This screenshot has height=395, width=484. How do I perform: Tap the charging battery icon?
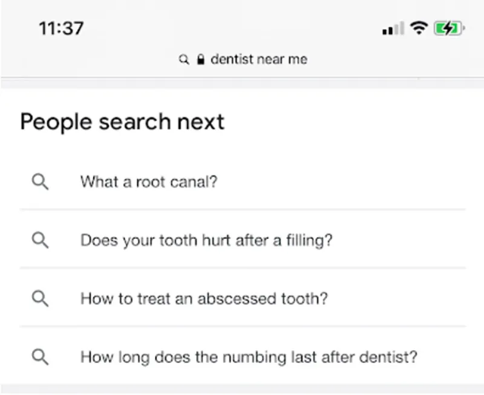coord(448,28)
